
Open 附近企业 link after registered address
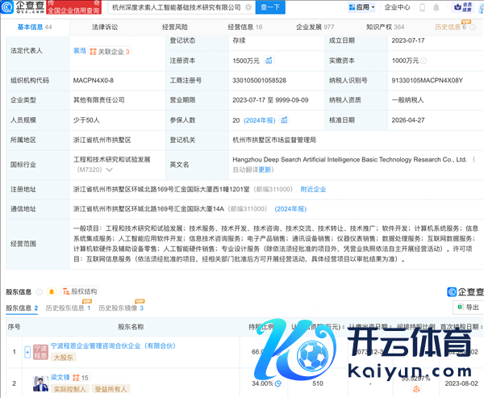tap(313, 189)
